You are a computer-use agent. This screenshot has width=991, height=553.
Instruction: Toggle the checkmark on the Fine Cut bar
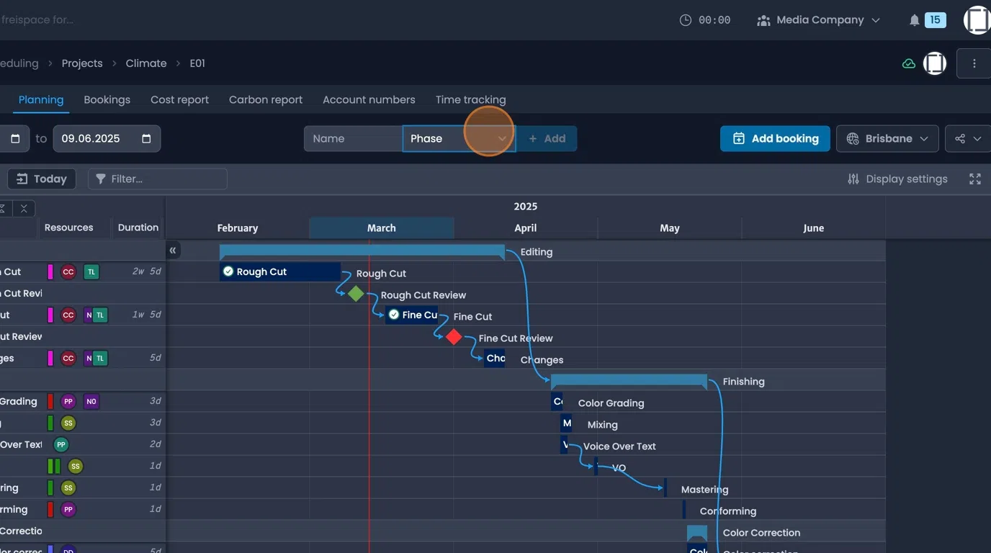(x=394, y=315)
